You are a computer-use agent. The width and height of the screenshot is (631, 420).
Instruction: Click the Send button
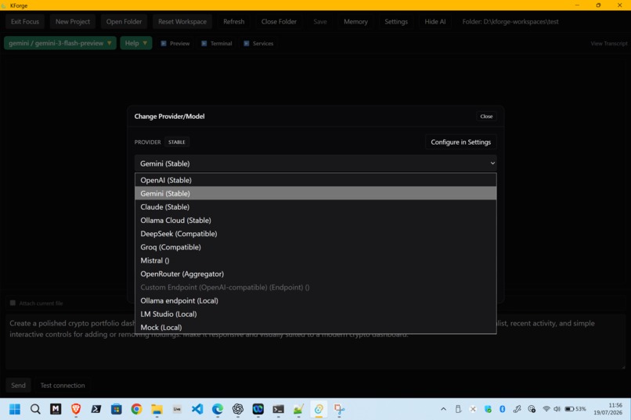(x=18, y=385)
